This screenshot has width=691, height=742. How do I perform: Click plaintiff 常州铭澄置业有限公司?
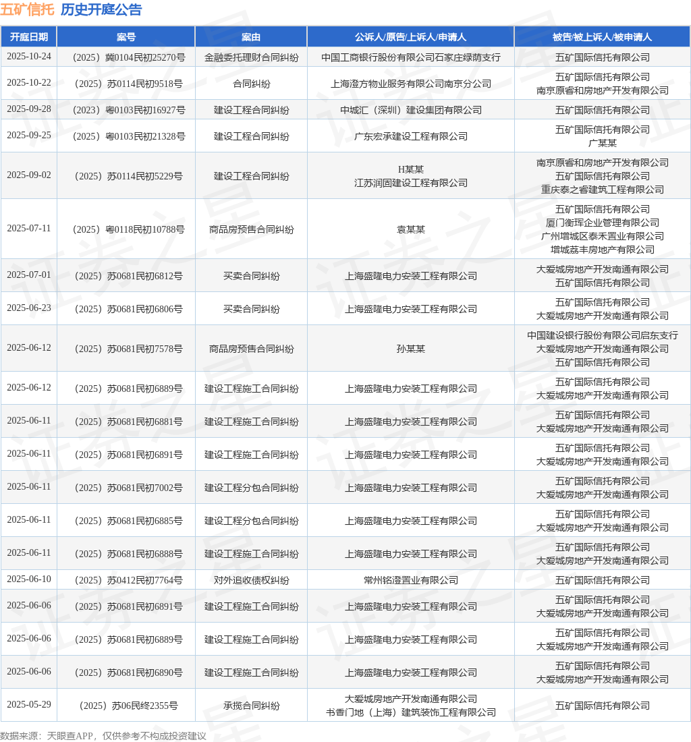411,580
